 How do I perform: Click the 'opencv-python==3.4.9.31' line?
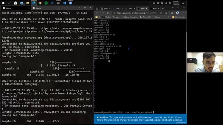point(107,46)
